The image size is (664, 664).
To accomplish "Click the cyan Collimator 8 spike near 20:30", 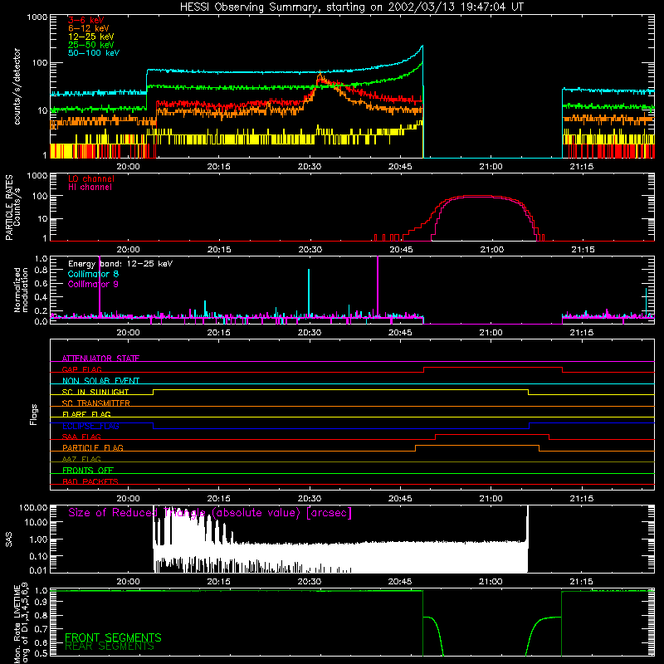I will pos(309,292).
